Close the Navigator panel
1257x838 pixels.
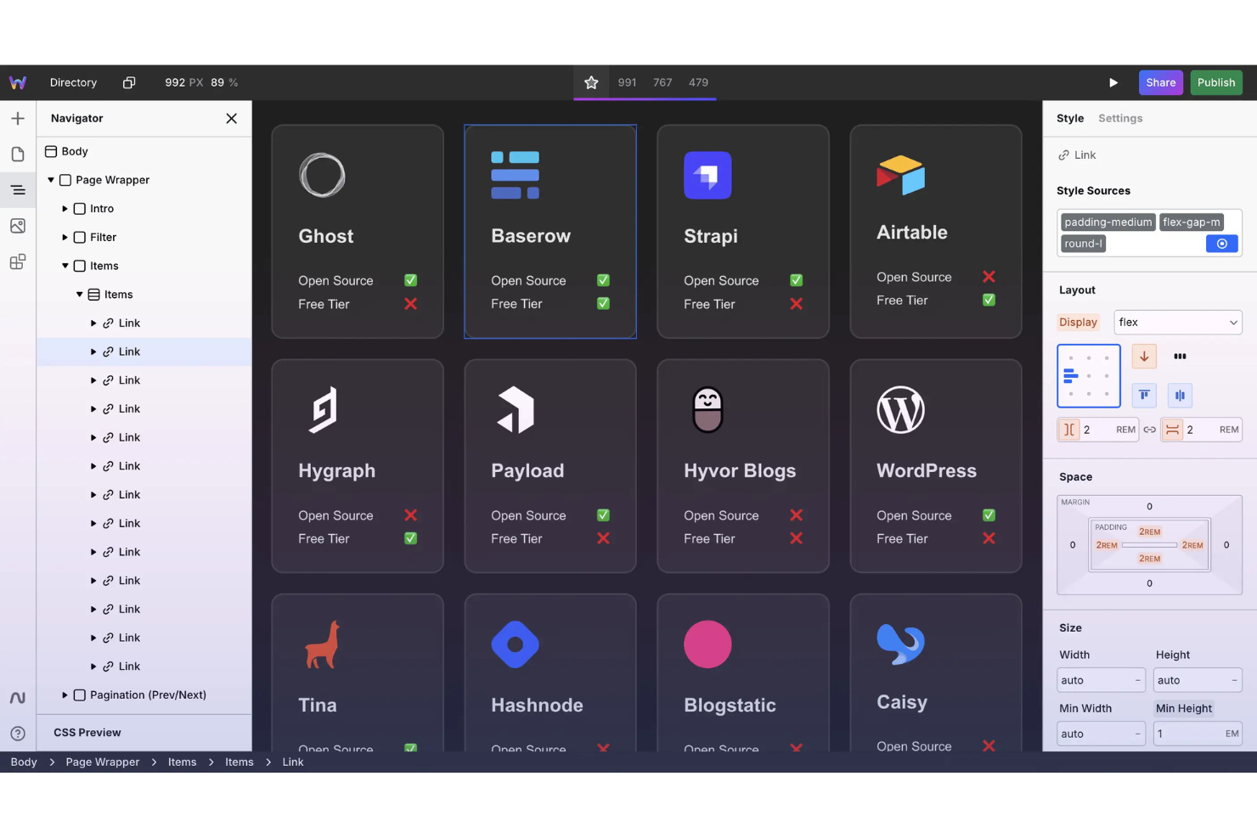pyautogui.click(x=231, y=119)
